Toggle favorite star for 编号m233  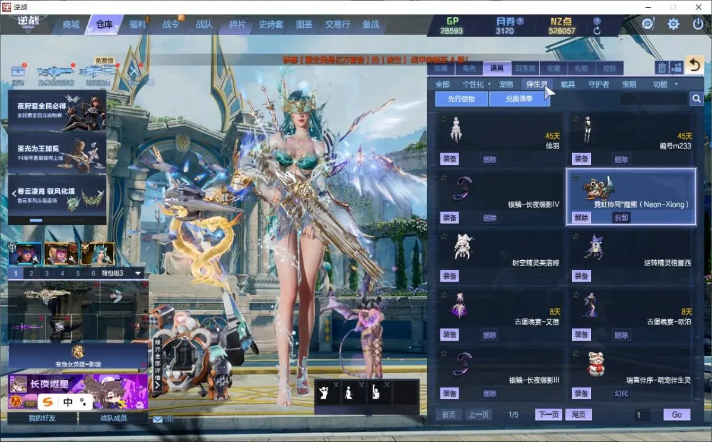pyautogui.click(x=574, y=118)
